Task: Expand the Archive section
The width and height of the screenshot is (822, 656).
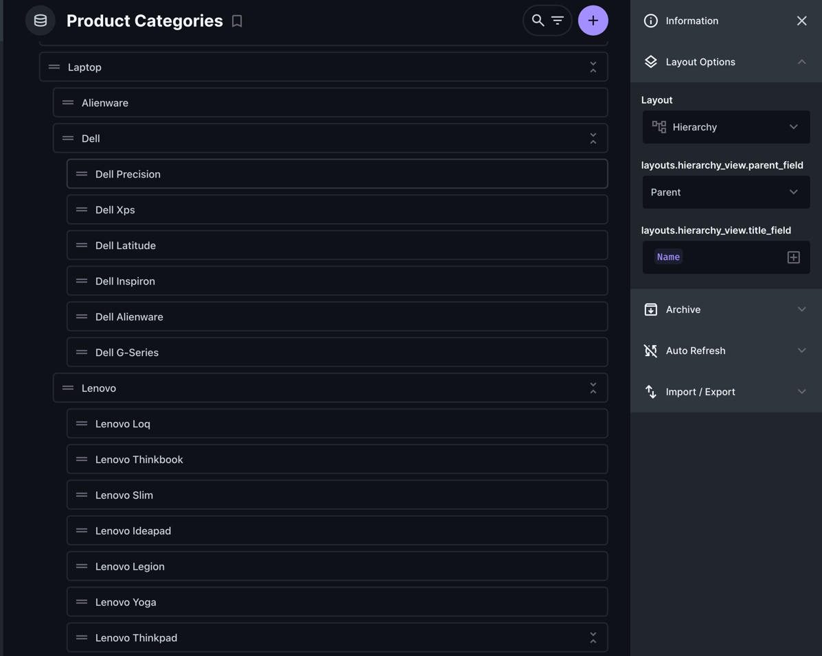Action: click(x=726, y=309)
